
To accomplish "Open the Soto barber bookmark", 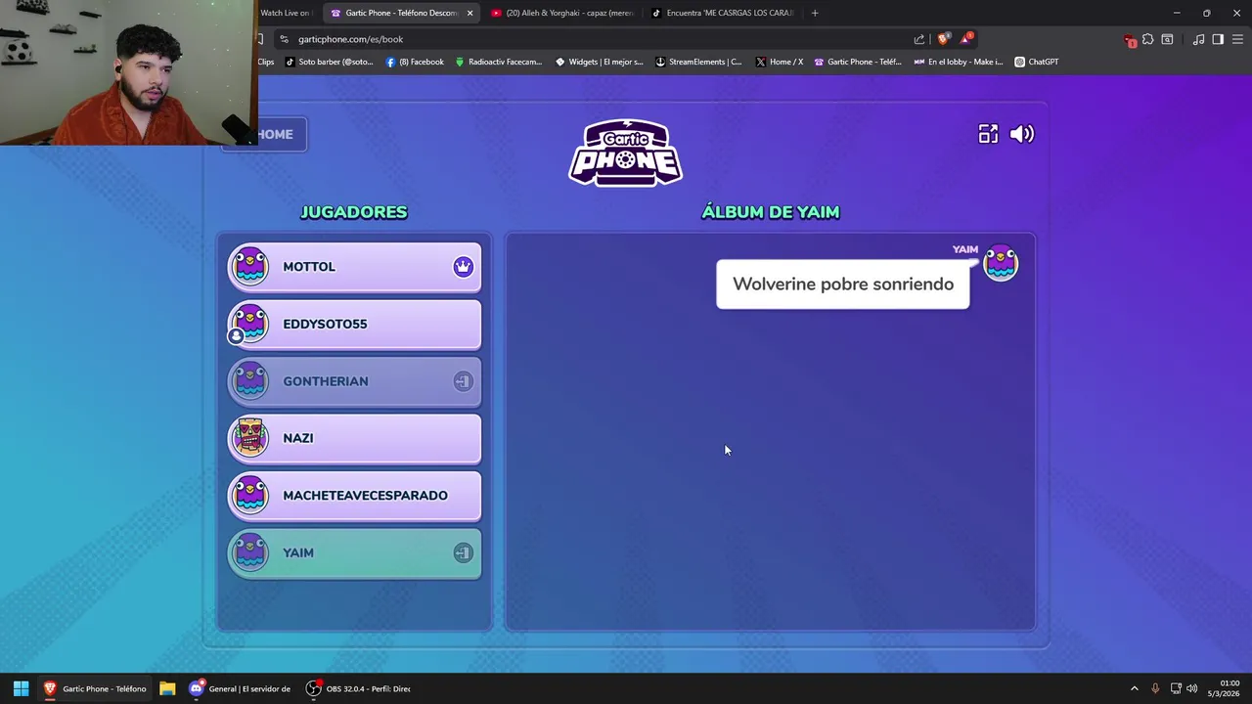I will (x=330, y=62).
